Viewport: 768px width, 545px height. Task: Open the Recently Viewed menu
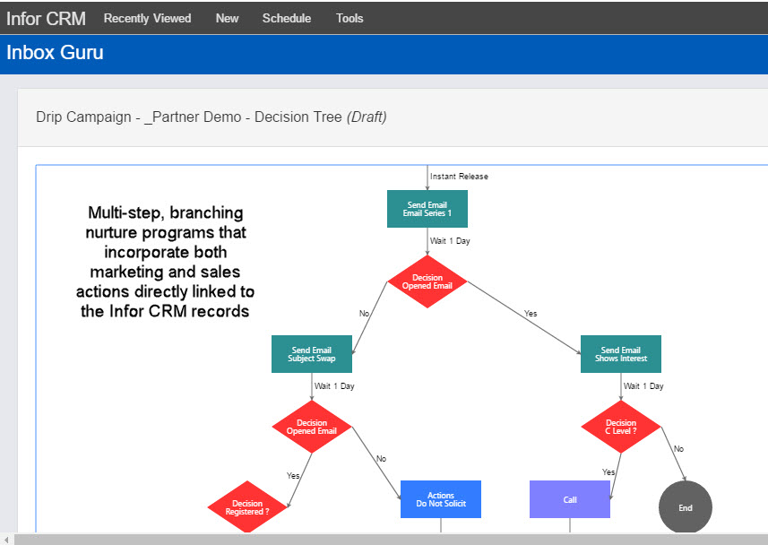coord(147,18)
